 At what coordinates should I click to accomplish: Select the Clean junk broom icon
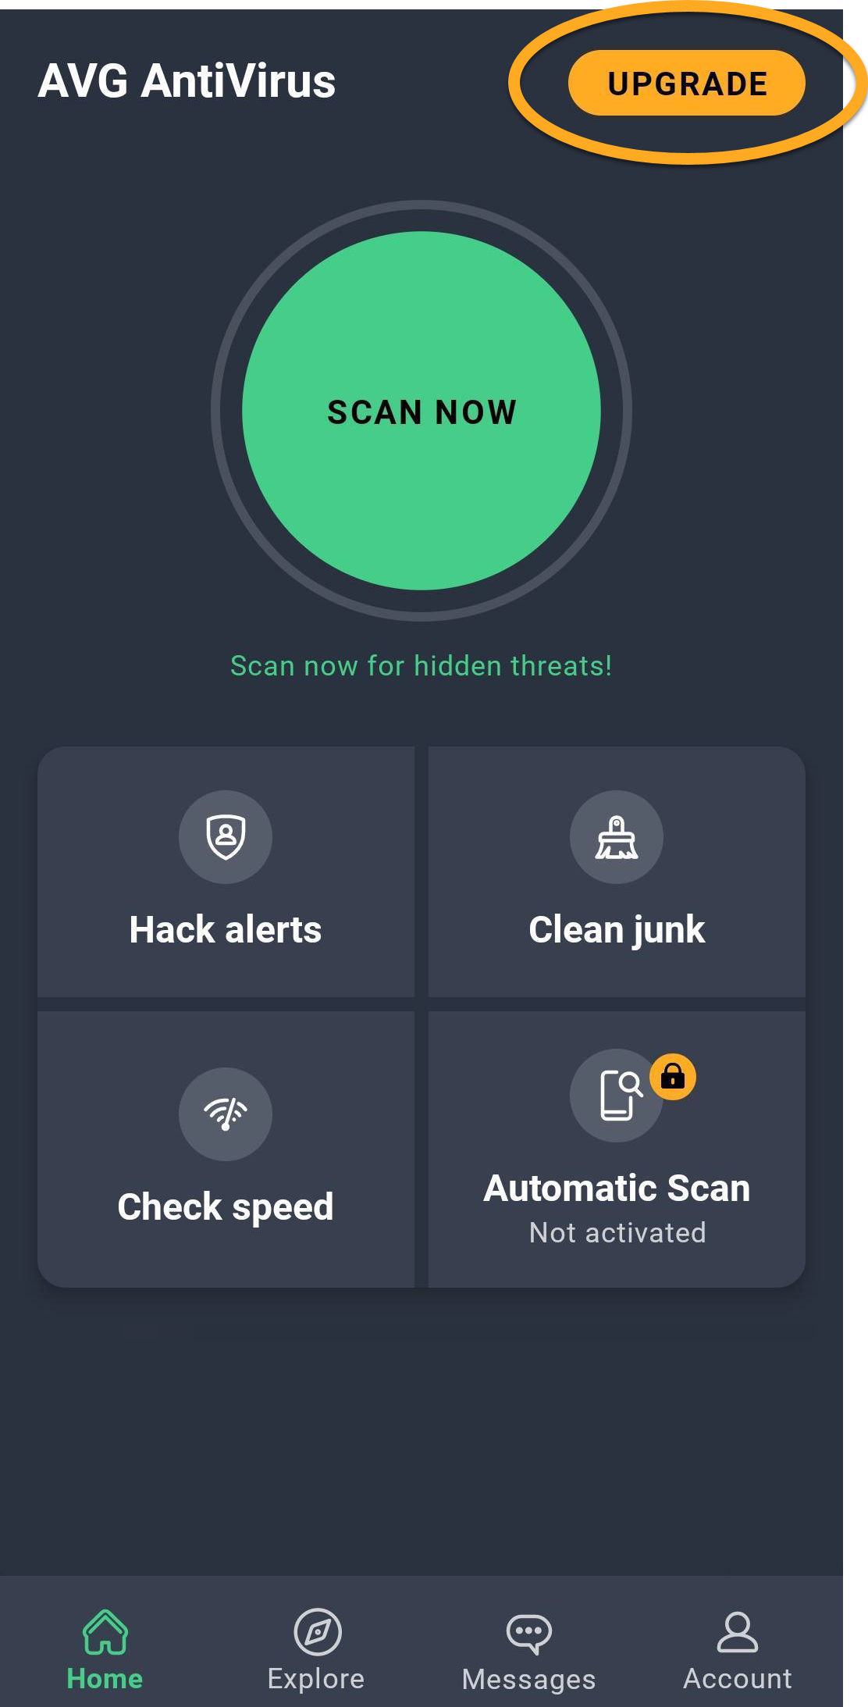[617, 837]
